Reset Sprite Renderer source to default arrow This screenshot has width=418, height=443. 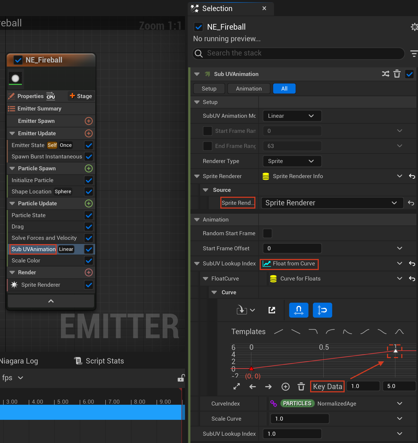point(411,203)
